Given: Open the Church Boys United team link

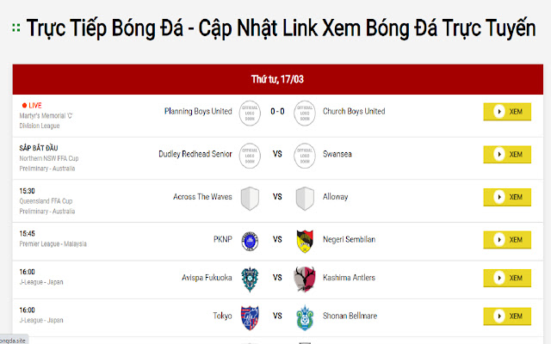Looking at the screenshot, I should (x=354, y=111).
